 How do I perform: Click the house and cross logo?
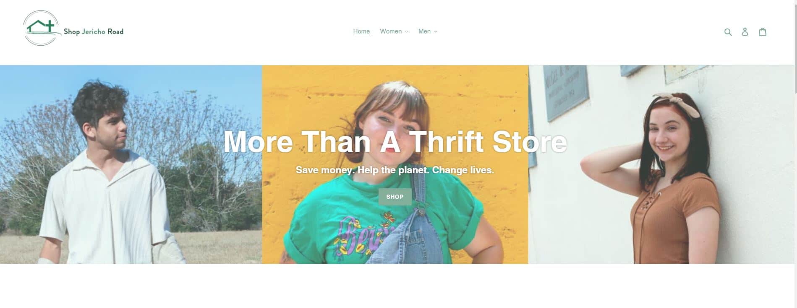pyautogui.click(x=41, y=28)
